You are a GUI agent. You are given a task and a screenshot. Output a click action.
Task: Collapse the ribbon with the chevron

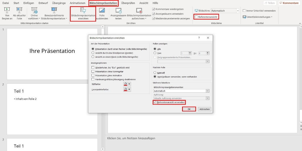pos(300,23)
